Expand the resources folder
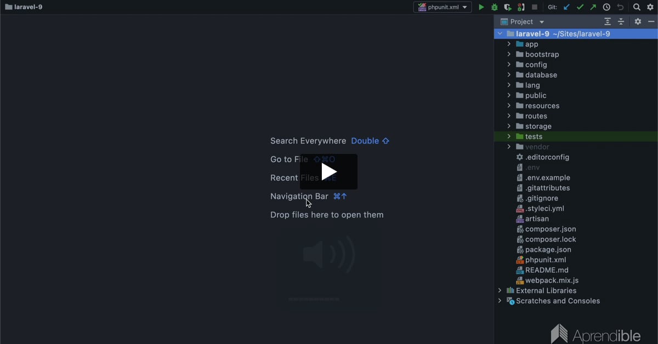This screenshot has height=344, width=658. (509, 106)
